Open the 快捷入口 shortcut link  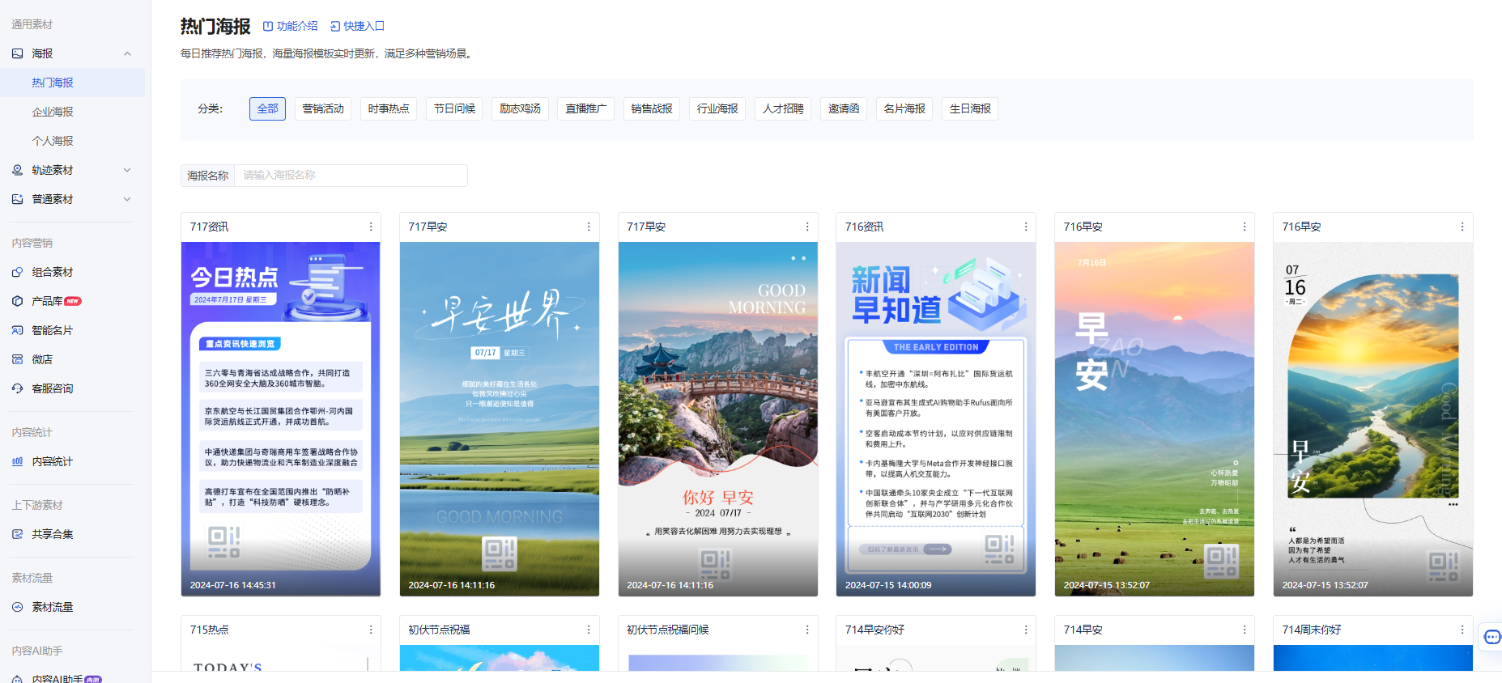click(x=357, y=26)
